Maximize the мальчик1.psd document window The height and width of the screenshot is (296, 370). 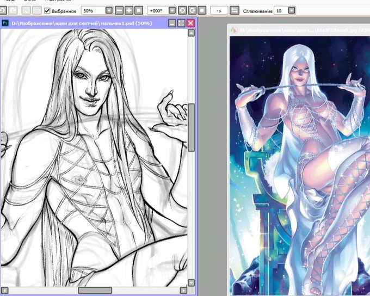[x=181, y=23]
